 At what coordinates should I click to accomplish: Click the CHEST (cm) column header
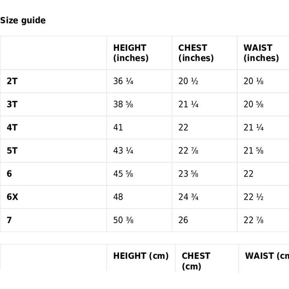(196, 261)
